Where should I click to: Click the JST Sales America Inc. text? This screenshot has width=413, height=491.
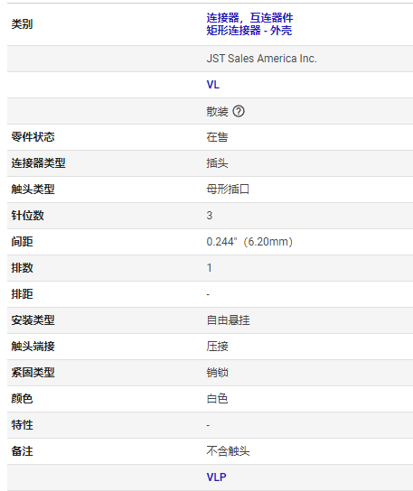261,59
